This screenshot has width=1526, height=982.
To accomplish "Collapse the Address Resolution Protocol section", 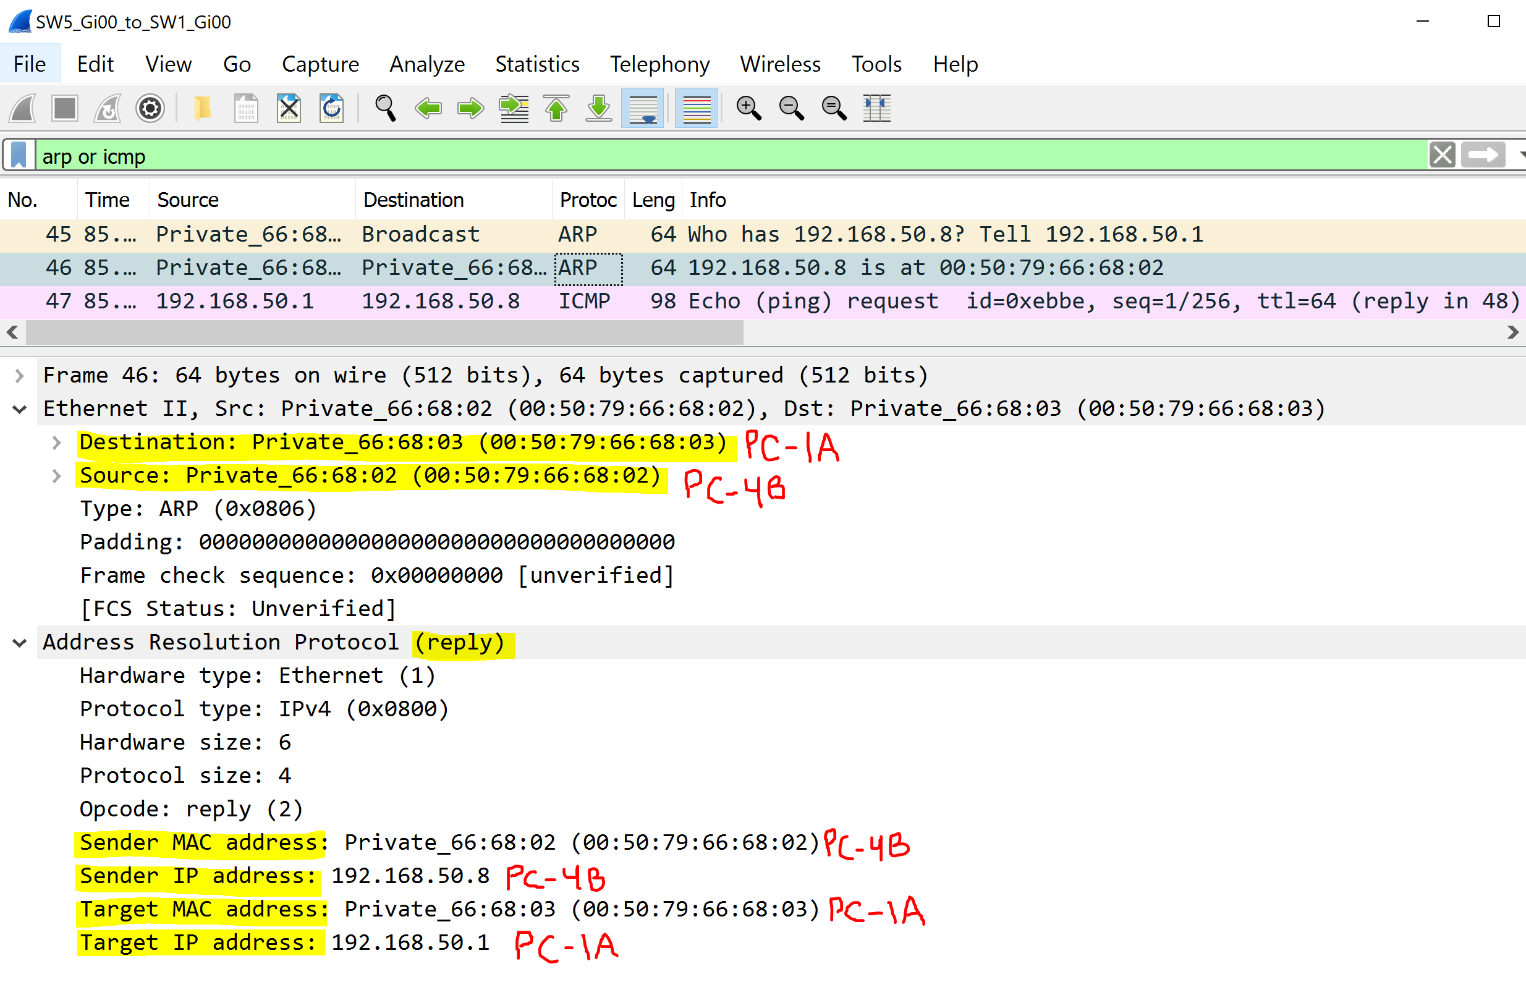I will (x=19, y=643).
